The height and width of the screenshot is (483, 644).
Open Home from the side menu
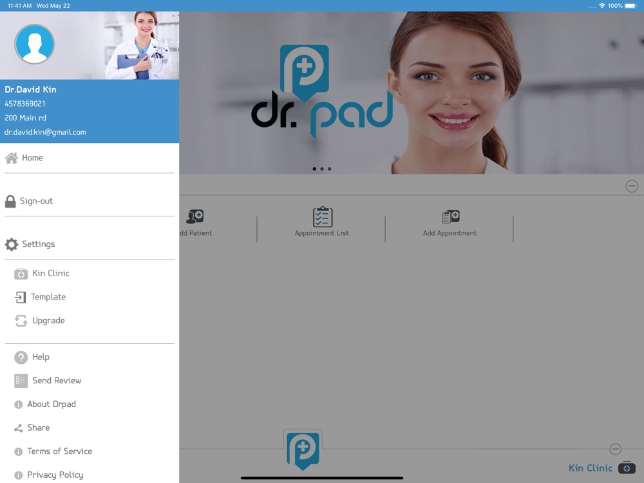(89, 158)
